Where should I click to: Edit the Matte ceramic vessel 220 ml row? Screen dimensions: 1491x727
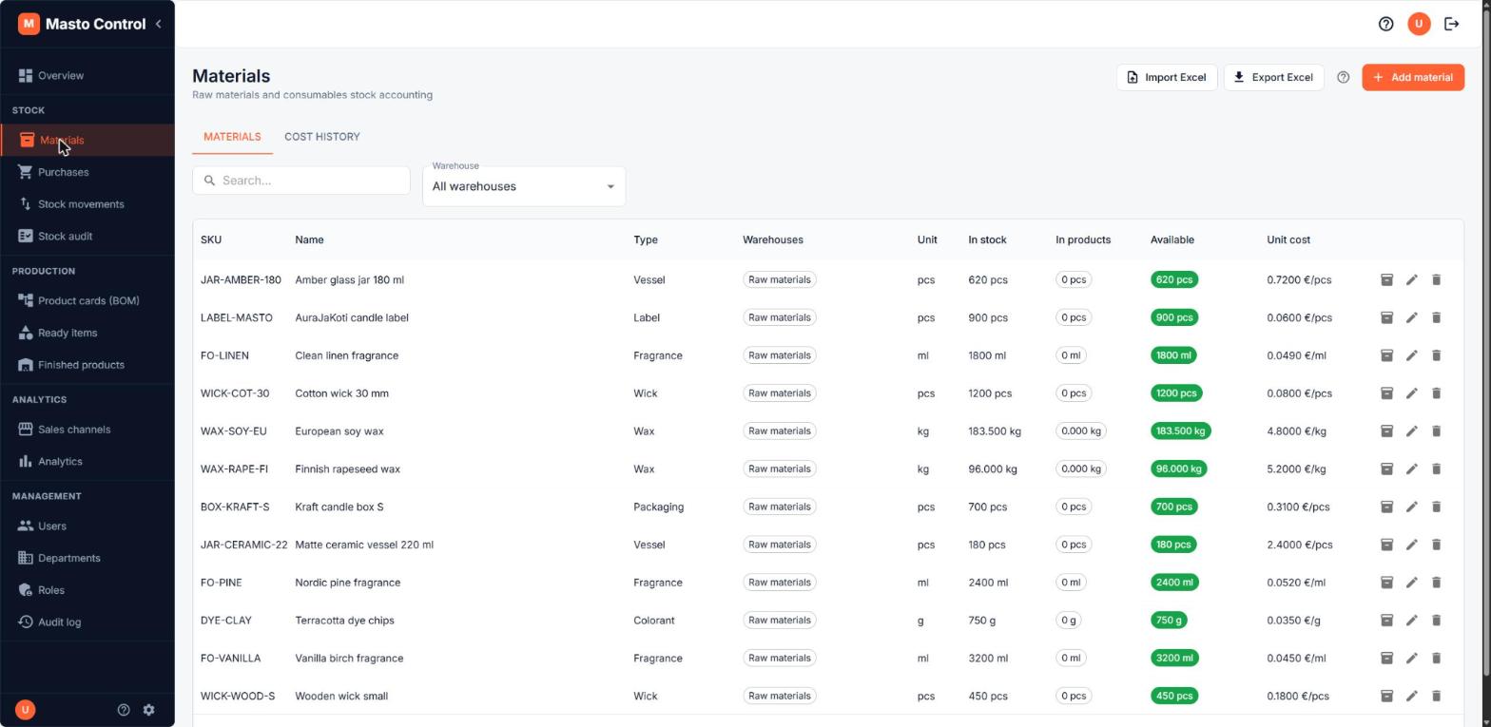pyautogui.click(x=1411, y=545)
